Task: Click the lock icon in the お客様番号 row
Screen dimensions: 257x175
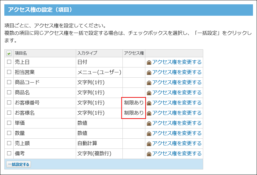Action: coord(149,103)
